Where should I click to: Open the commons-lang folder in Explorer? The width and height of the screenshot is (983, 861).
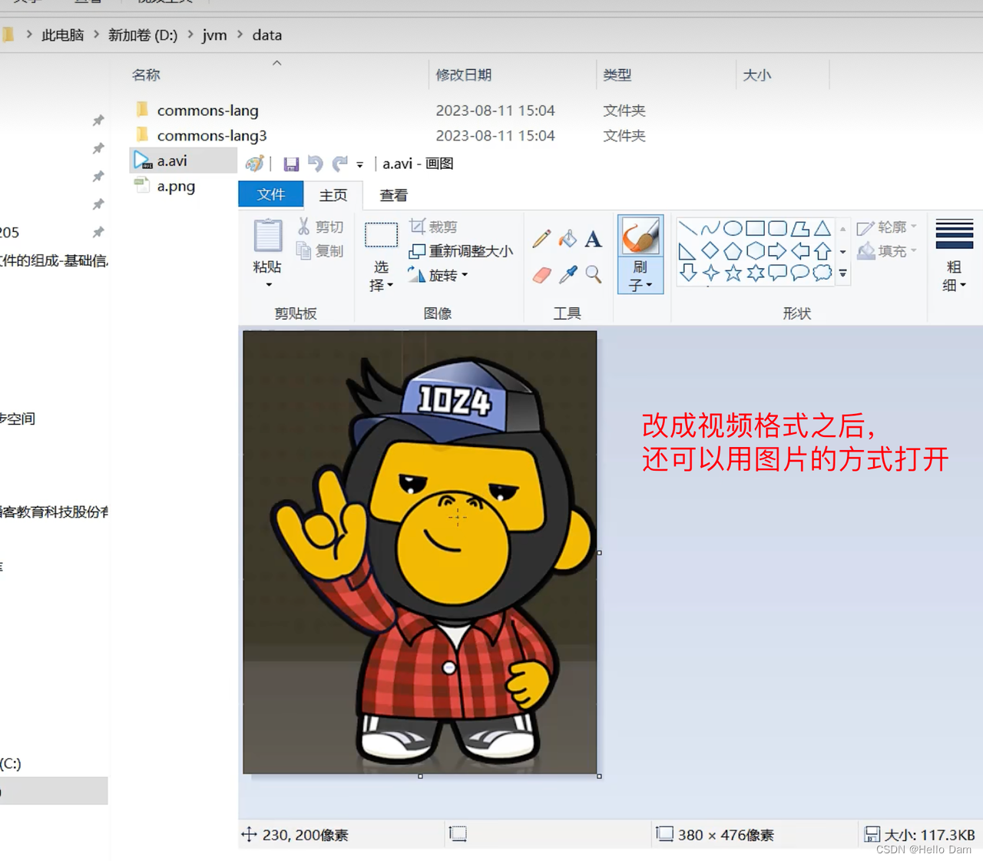pos(207,111)
